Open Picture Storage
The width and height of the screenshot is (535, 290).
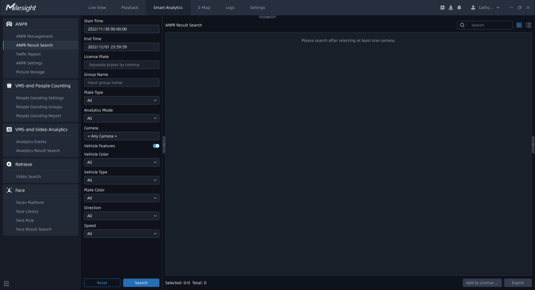pos(31,72)
